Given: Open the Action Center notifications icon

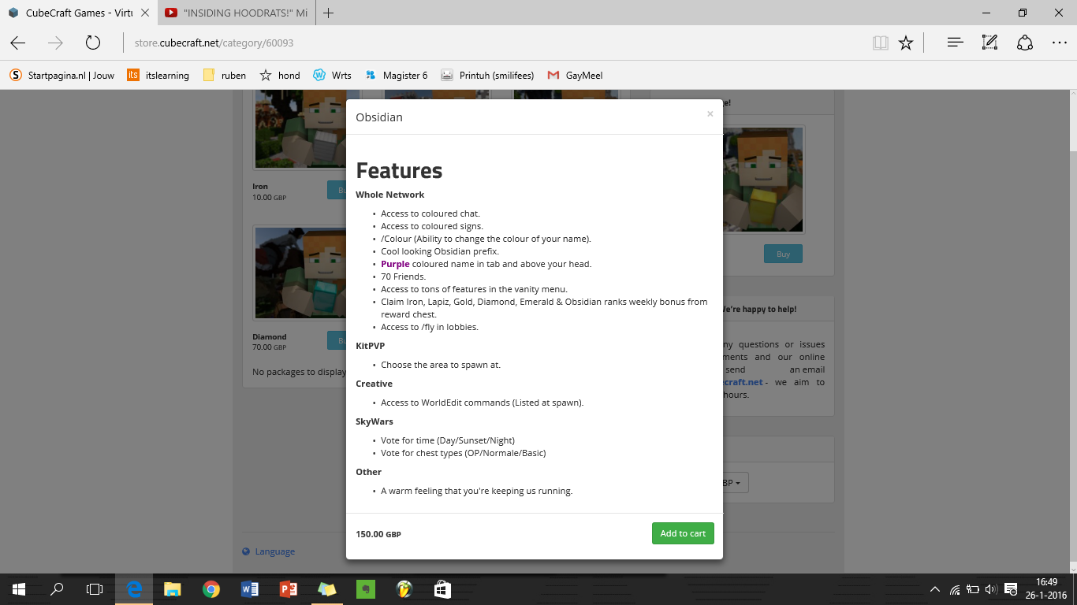Looking at the screenshot, I should [x=1012, y=589].
